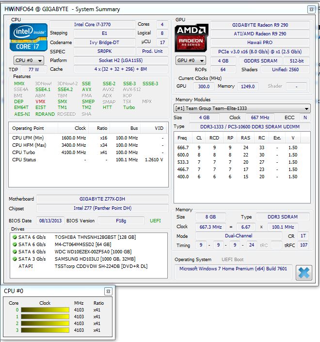The height and width of the screenshot is (342, 320).
Task: Select the GIGABYTE Z77X-D3H motherboard field
Action: 102,199
